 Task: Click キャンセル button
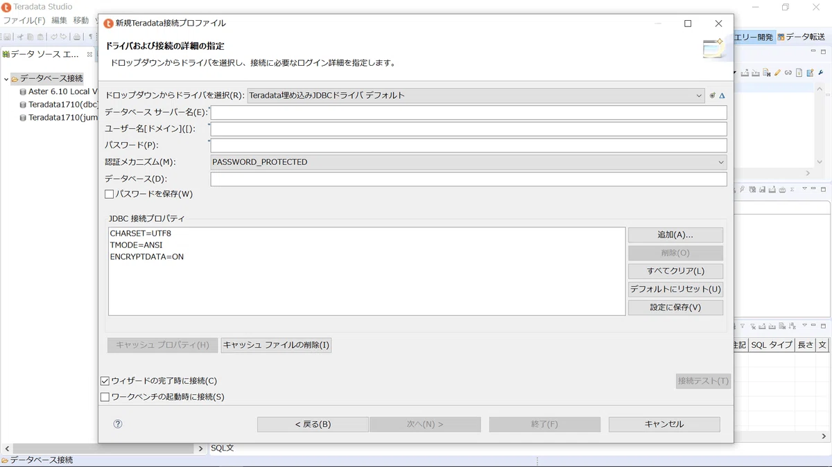coord(664,424)
